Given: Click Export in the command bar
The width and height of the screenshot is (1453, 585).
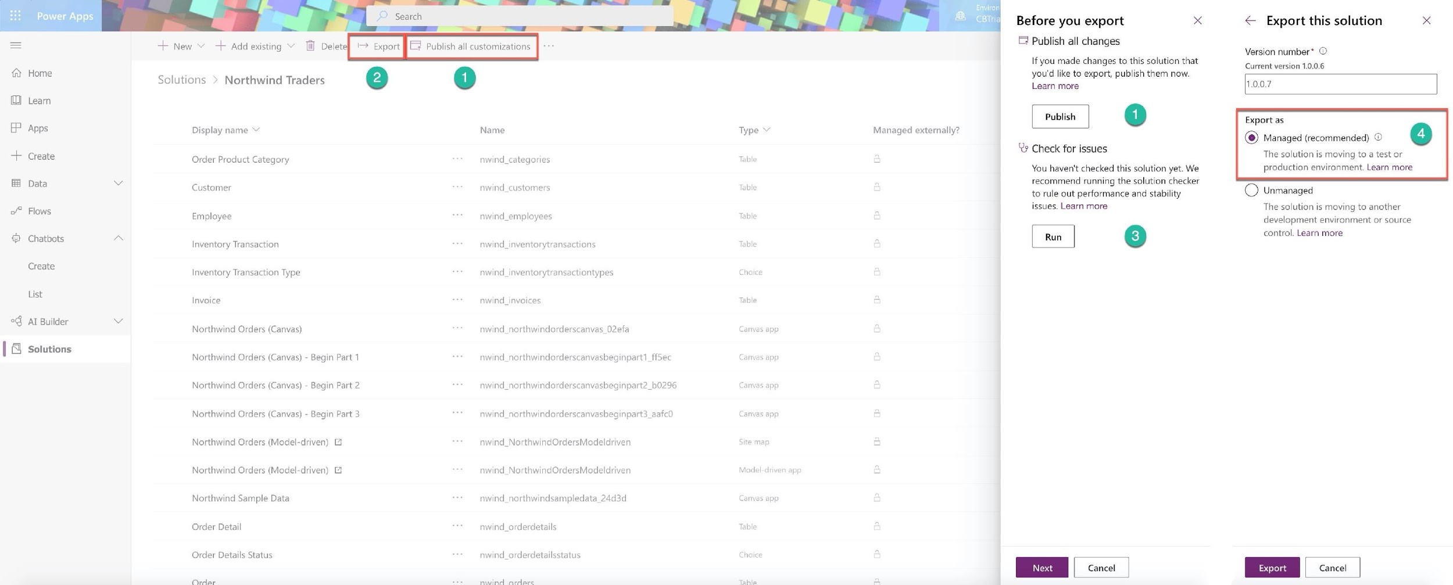Looking at the screenshot, I should point(378,46).
